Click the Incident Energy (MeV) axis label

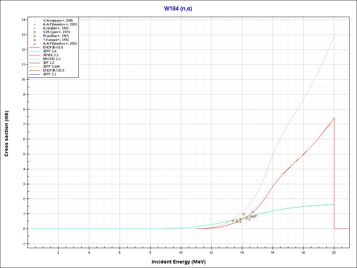[181, 262]
